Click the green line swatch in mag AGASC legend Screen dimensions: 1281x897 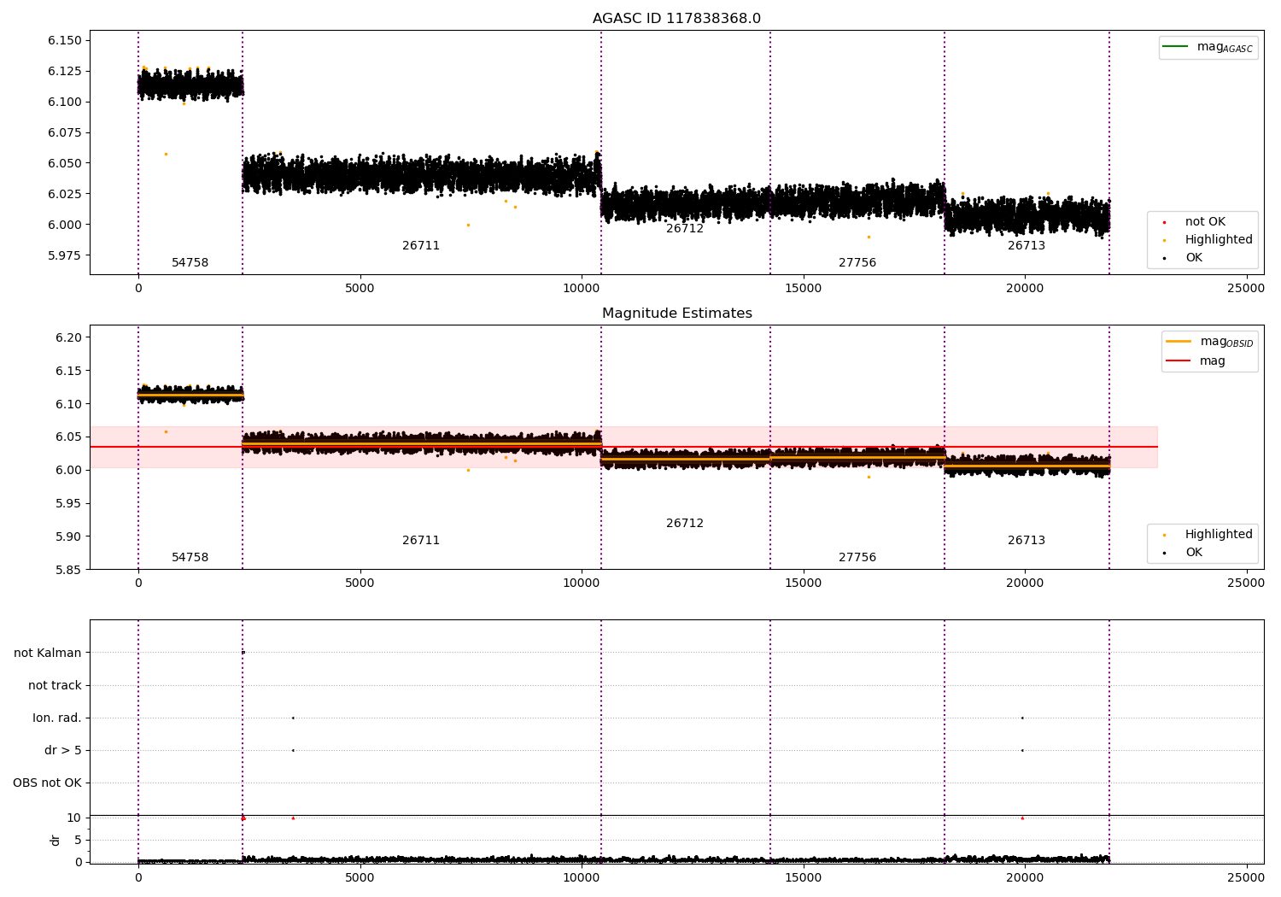[1176, 46]
